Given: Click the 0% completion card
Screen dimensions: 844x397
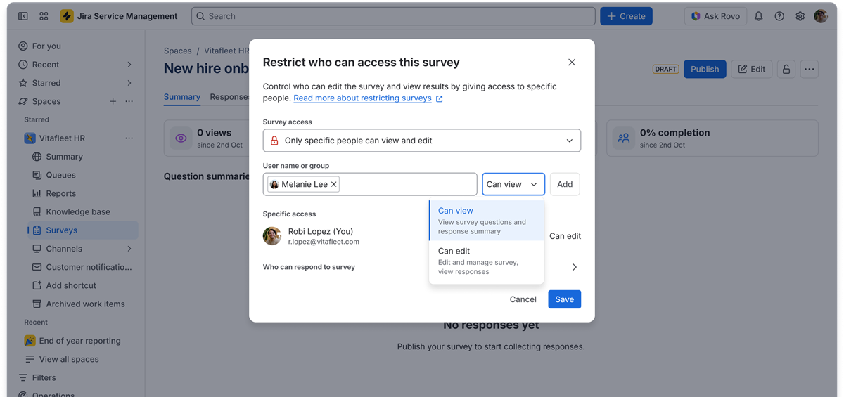Looking at the screenshot, I should (712, 138).
